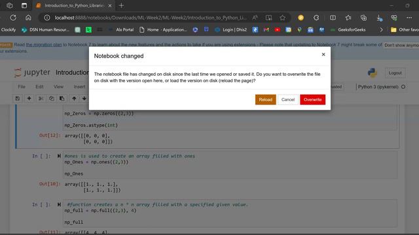Insert cell below with plus icon
Viewport: 419px width, 235px height.
[x=29, y=99]
